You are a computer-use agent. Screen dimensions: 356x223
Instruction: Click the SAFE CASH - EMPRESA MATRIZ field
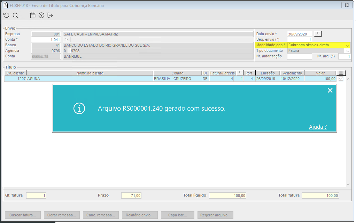tap(158, 34)
